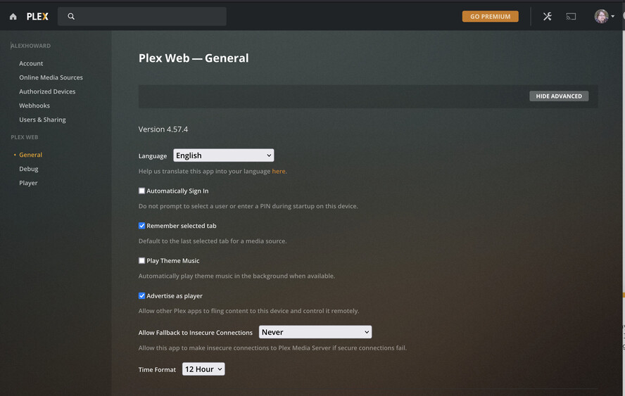625x396 pixels.
Task: Uncheck Advertise as player
Action: click(141, 295)
